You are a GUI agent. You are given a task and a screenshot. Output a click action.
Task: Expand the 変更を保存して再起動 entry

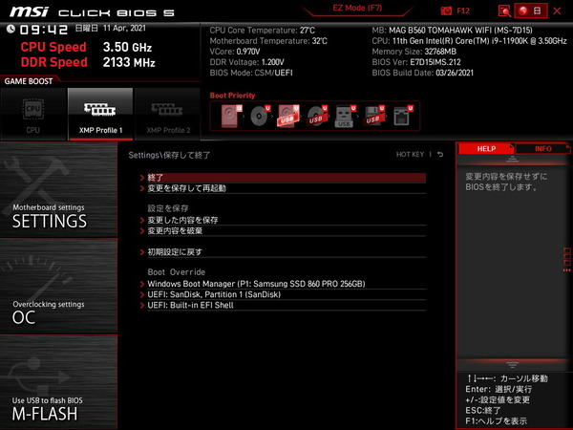pyautogui.click(x=187, y=188)
